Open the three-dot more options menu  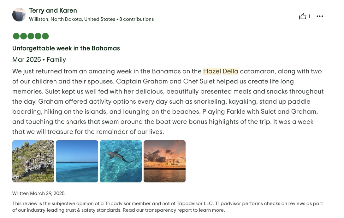tap(320, 16)
